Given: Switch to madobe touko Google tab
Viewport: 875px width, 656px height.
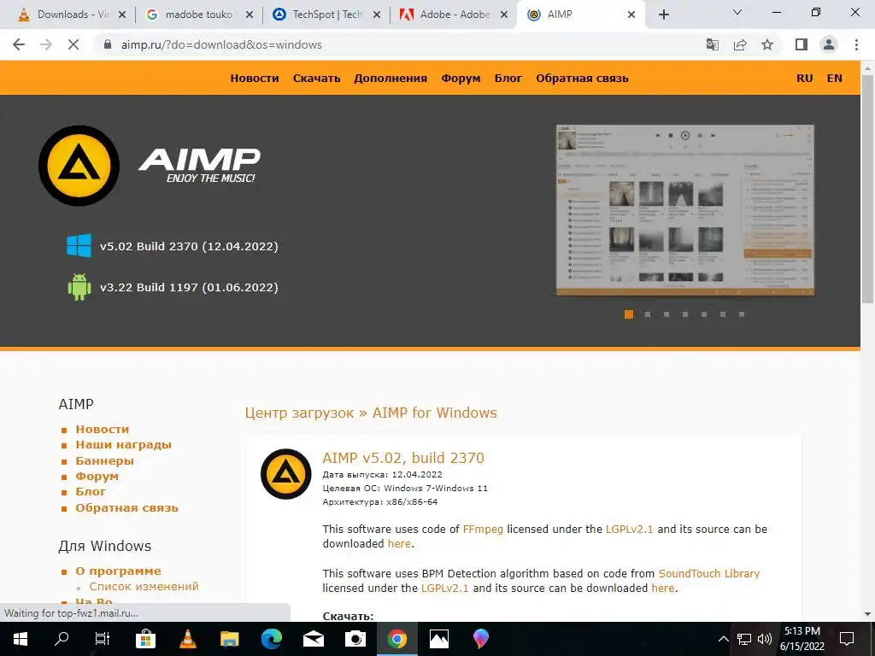Looking at the screenshot, I should 200,15.
